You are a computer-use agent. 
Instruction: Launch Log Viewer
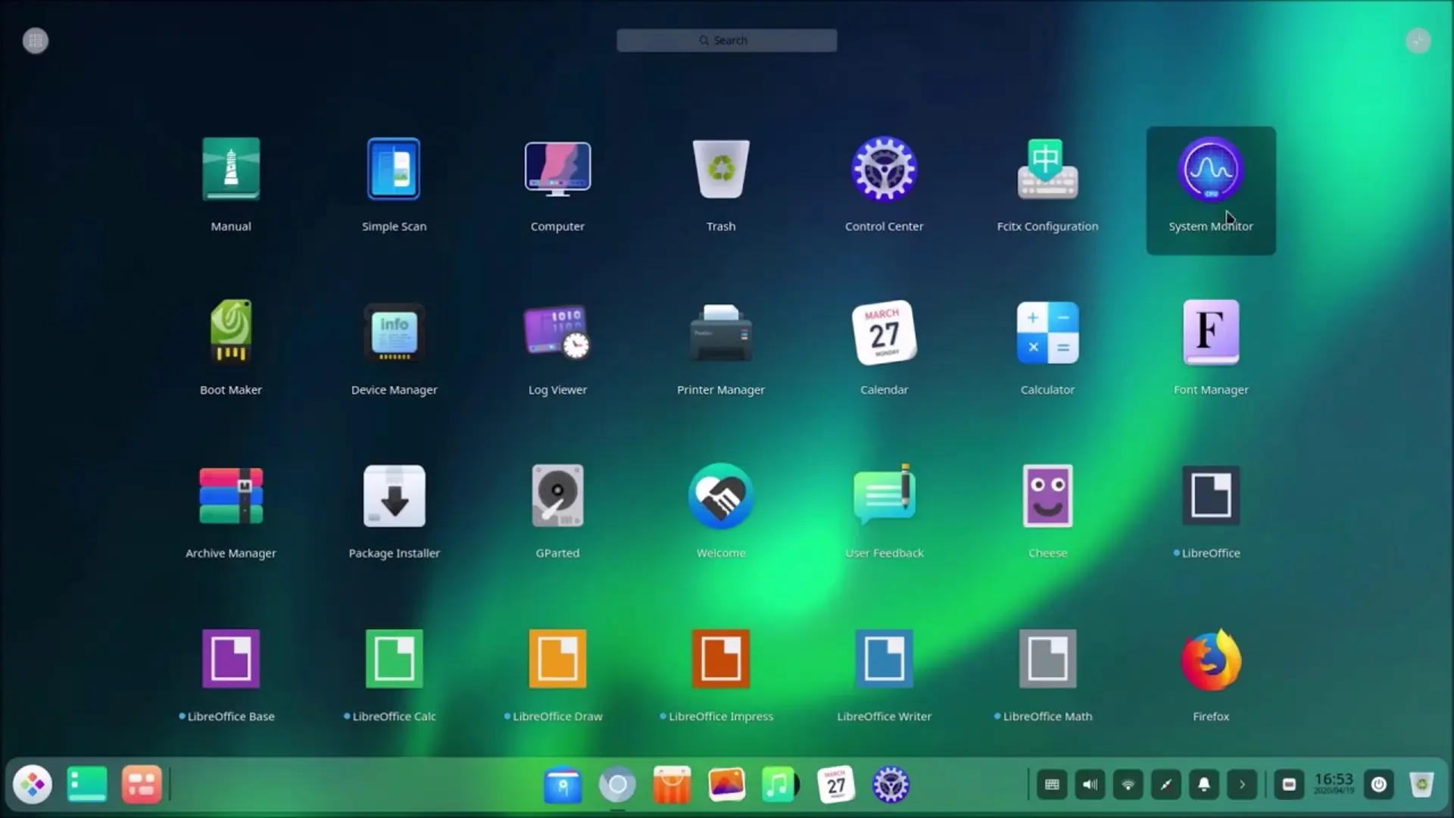557,333
